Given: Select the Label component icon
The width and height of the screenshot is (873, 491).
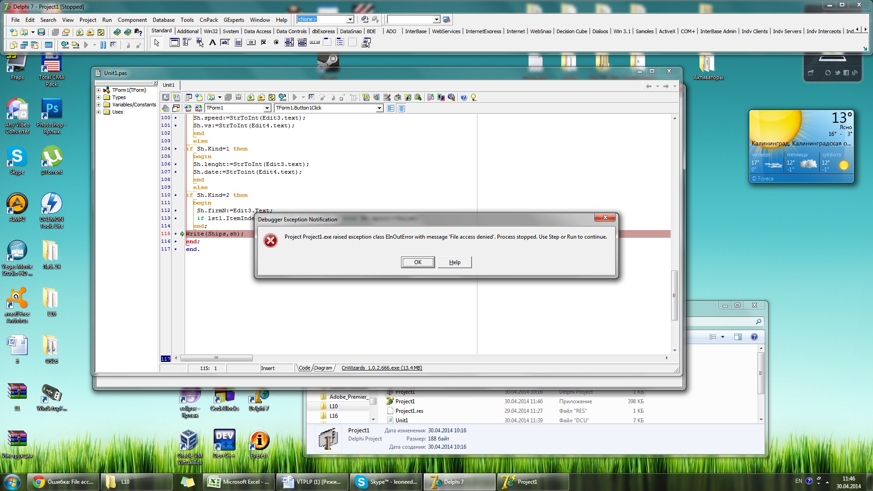Looking at the screenshot, I should click(x=212, y=43).
